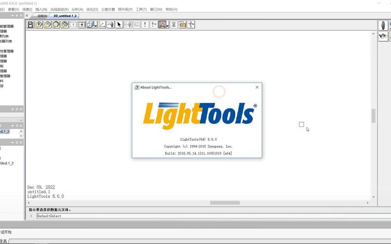Image resolution: width=391 pixels, height=244 pixels.
Task: Open the 插入(N) menu
Action: pos(42,9)
